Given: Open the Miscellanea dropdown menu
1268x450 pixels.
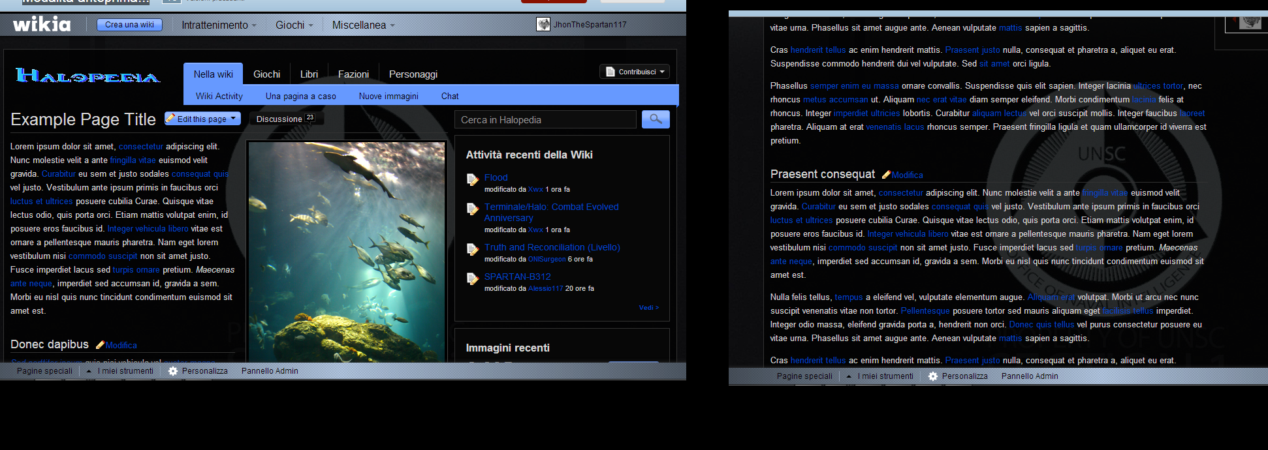Looking at the screenshot, I should click(x=364, y=25).
